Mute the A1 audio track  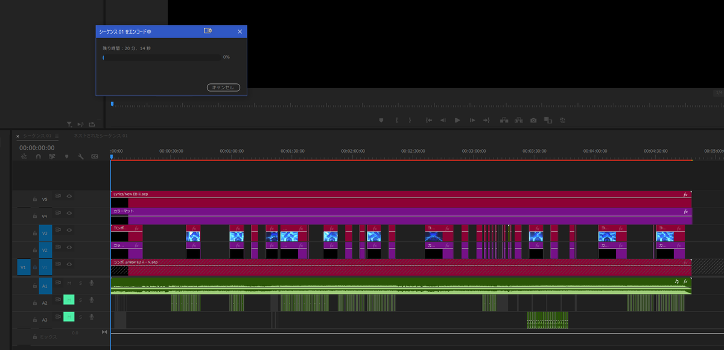point(69,283)
